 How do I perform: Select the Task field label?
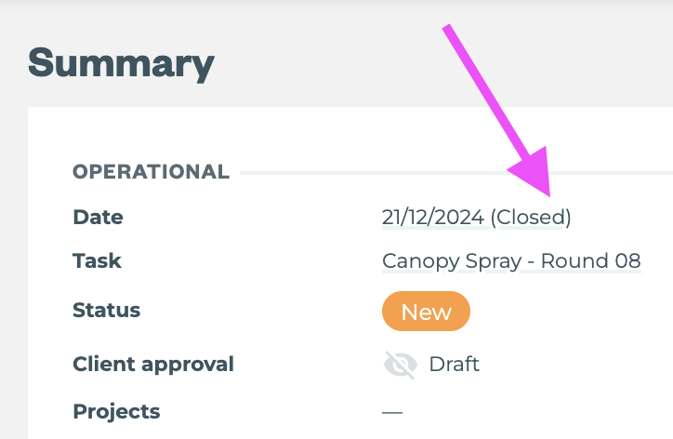[x=97, y=260]
